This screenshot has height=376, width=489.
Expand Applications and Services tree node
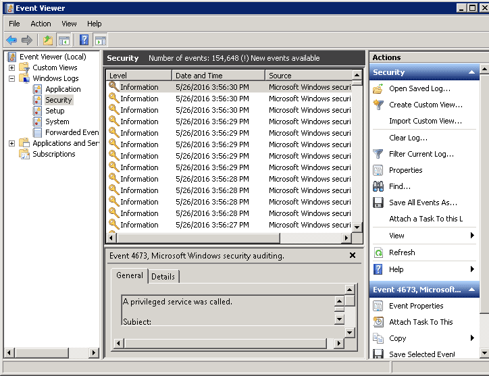pos(12,143)
